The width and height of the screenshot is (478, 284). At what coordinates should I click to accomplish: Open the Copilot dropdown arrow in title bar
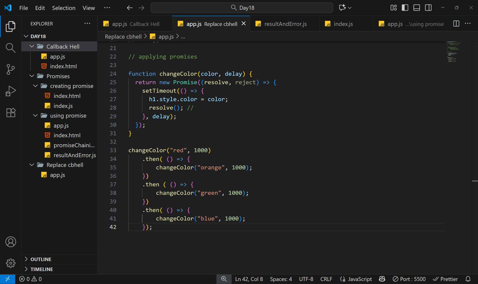(350, 8)
